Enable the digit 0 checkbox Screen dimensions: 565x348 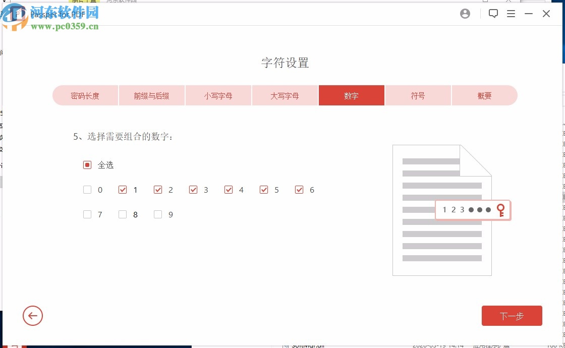pos(87,190)
